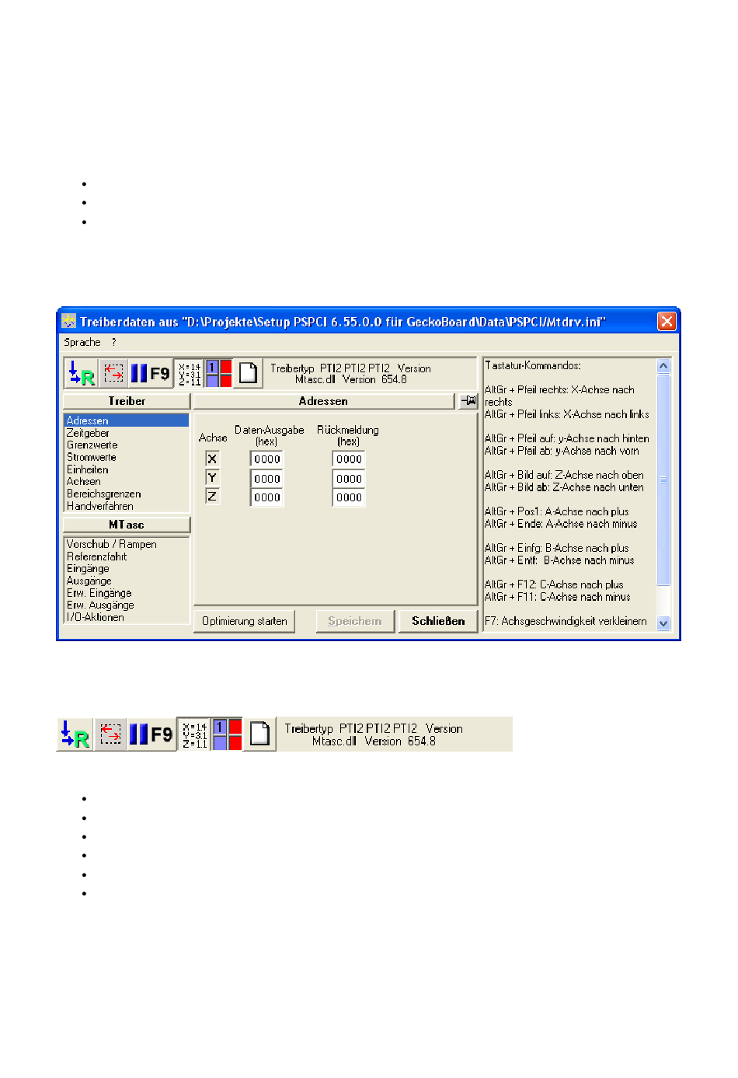738x1078 pixels.
Task: Click the Y axis Rückmeldung hex field
Action: click(350, 479)
